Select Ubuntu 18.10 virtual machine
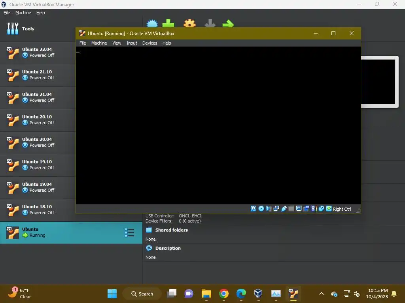The width and height of the screenshot is (405, 303). coord(38,210)
